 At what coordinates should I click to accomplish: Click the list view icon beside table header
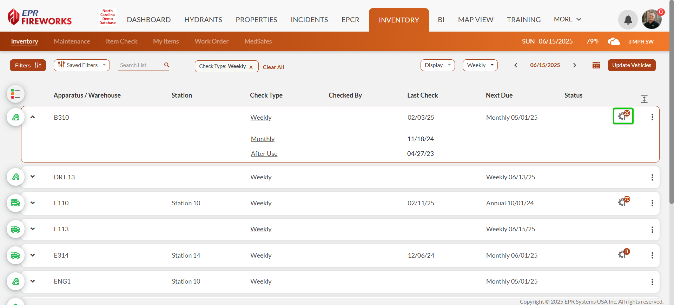(15, 94)
